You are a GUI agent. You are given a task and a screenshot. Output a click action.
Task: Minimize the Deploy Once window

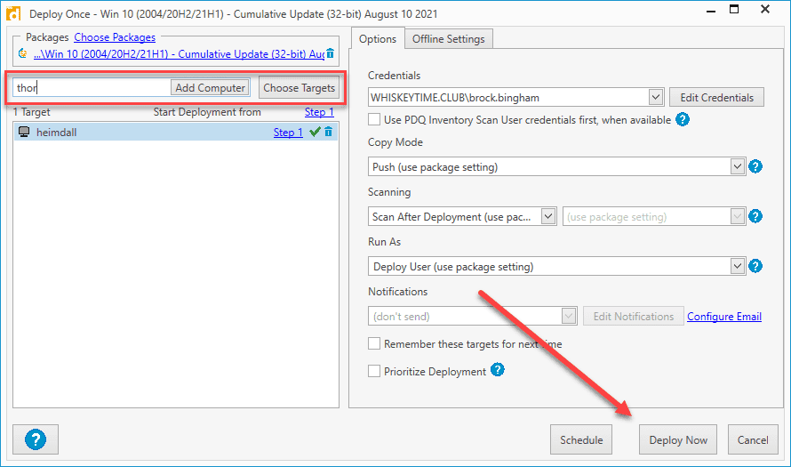[711, 10]
